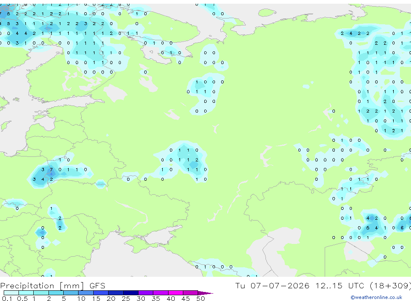411x301 pixels.
Task: Click the 25 legend scale label
Action: coord(126,299)
